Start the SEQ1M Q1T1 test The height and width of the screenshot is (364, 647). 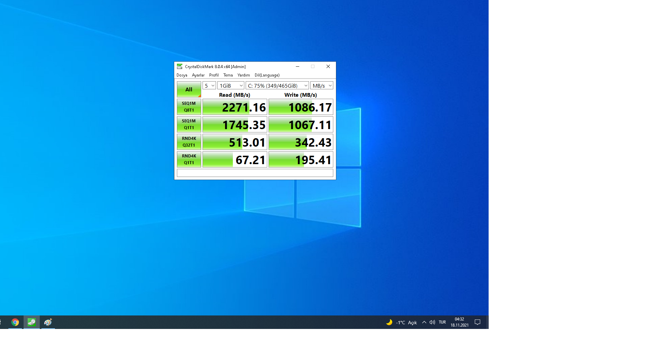click(x=189, y=124)
